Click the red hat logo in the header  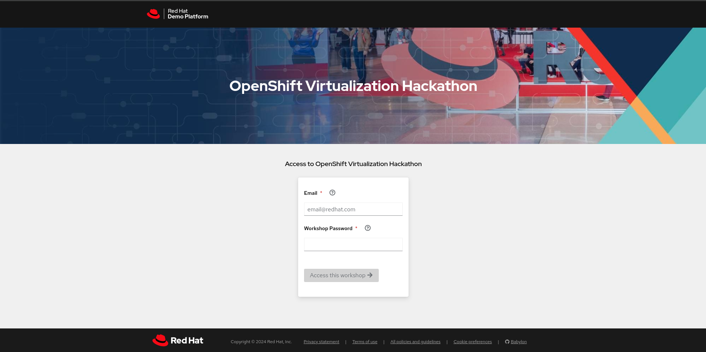[153, 14]
